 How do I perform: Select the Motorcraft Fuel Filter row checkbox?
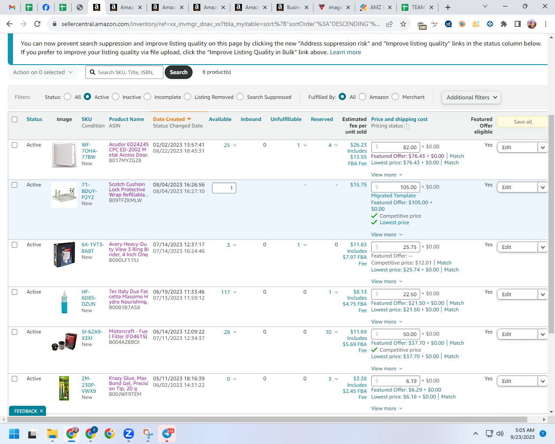pyautogui.click(x=14, y=332)
